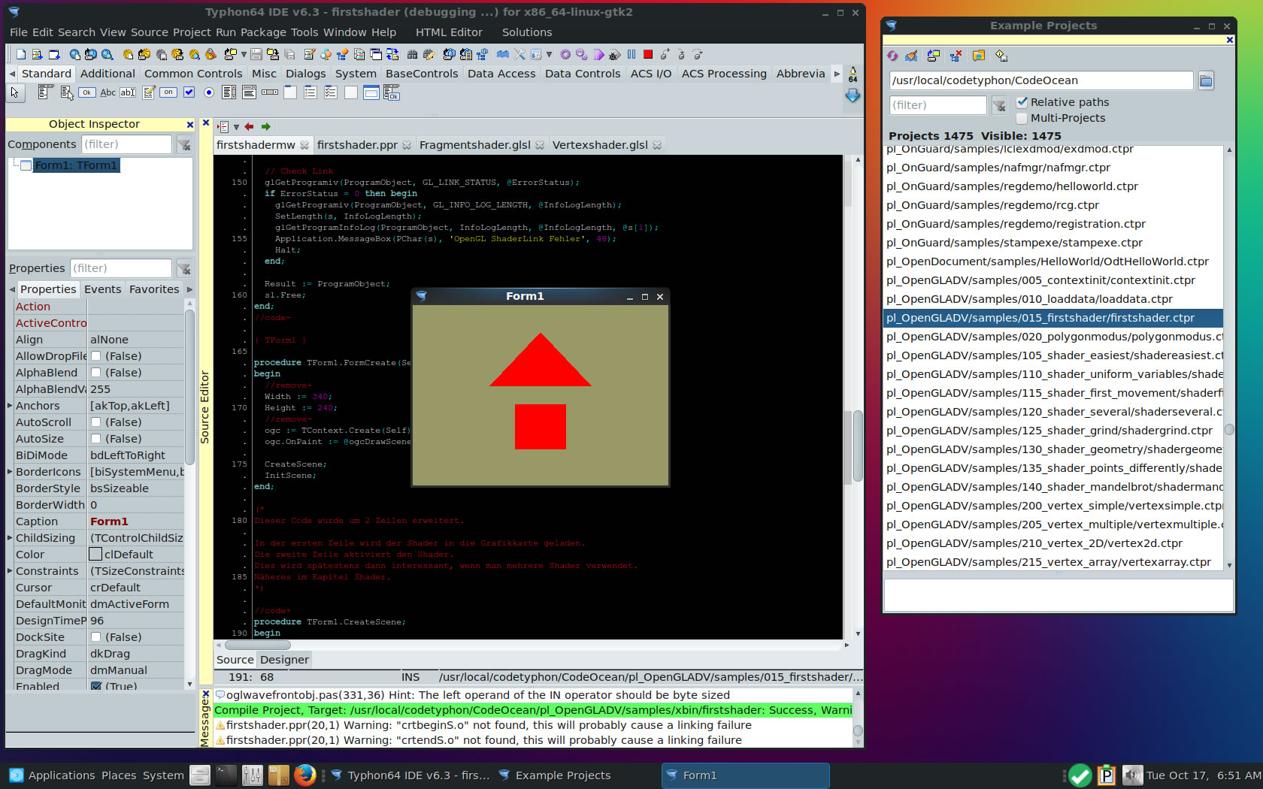The height and width of the screenshot is (789, 1263).
Task: Expand the Anchors property node
Action: pyautogui.click(x=11, y=406)
